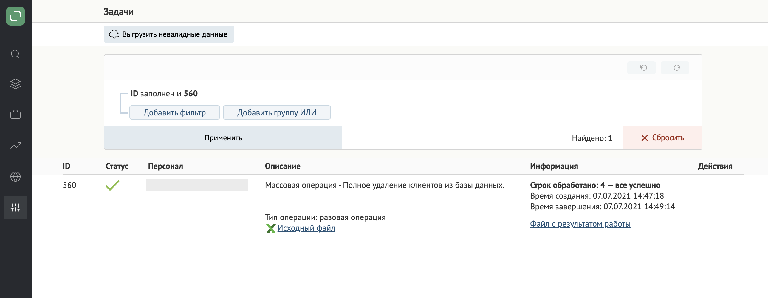Click the Персонал column header
Screen dimensions: 768x298
pyautogui.click(x=165, y=166)
